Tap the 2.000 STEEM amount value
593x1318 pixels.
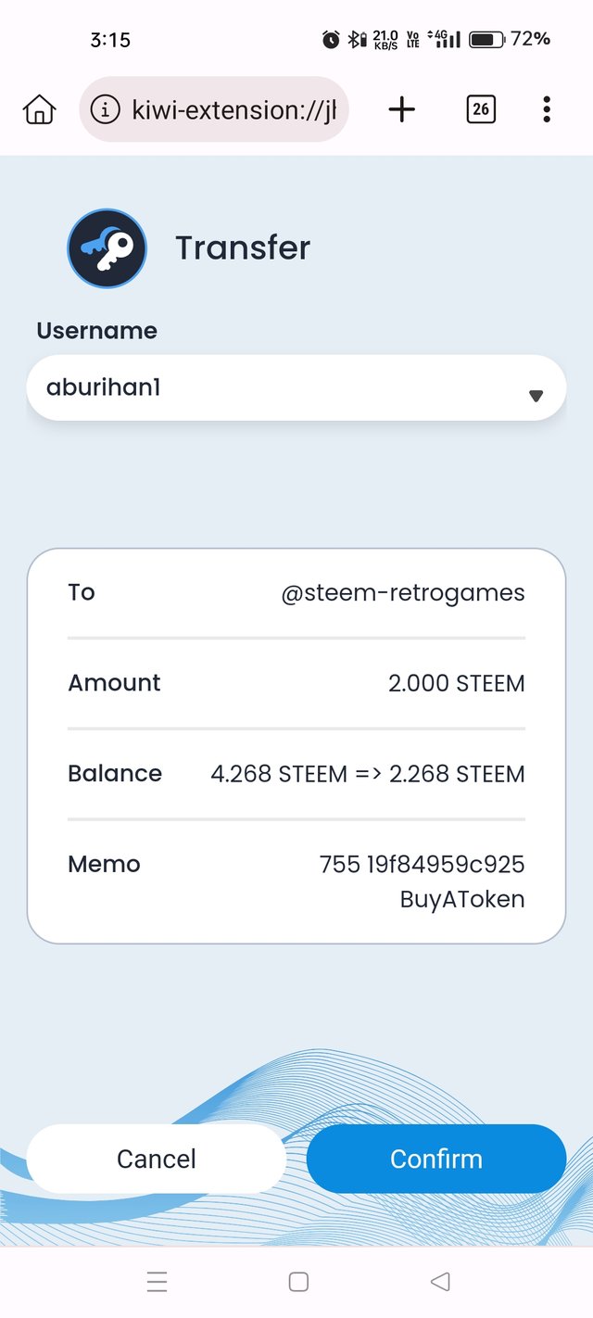coord(456,684)
